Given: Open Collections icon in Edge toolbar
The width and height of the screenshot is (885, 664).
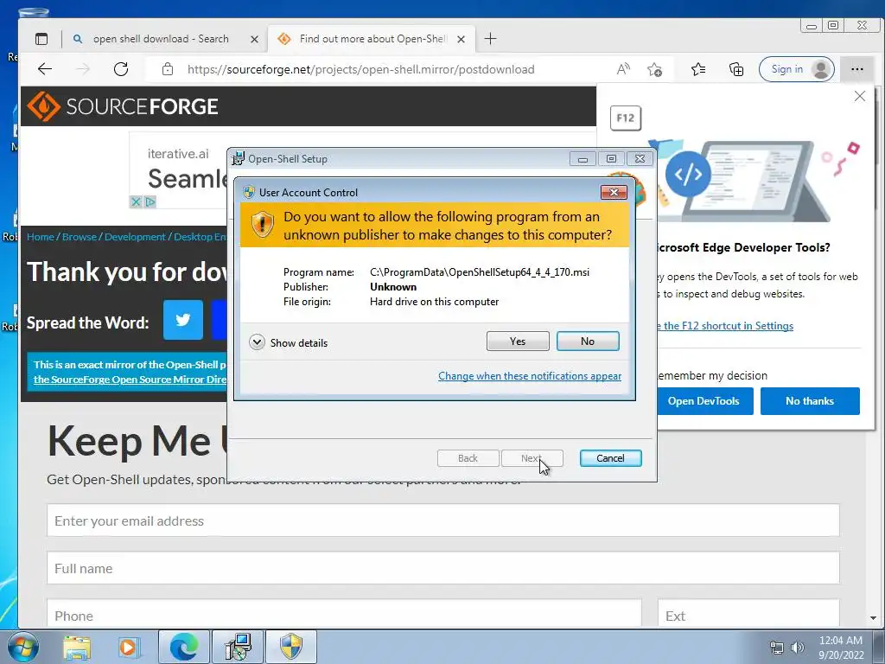Looking at the screenshot, I should pos(736,69).
